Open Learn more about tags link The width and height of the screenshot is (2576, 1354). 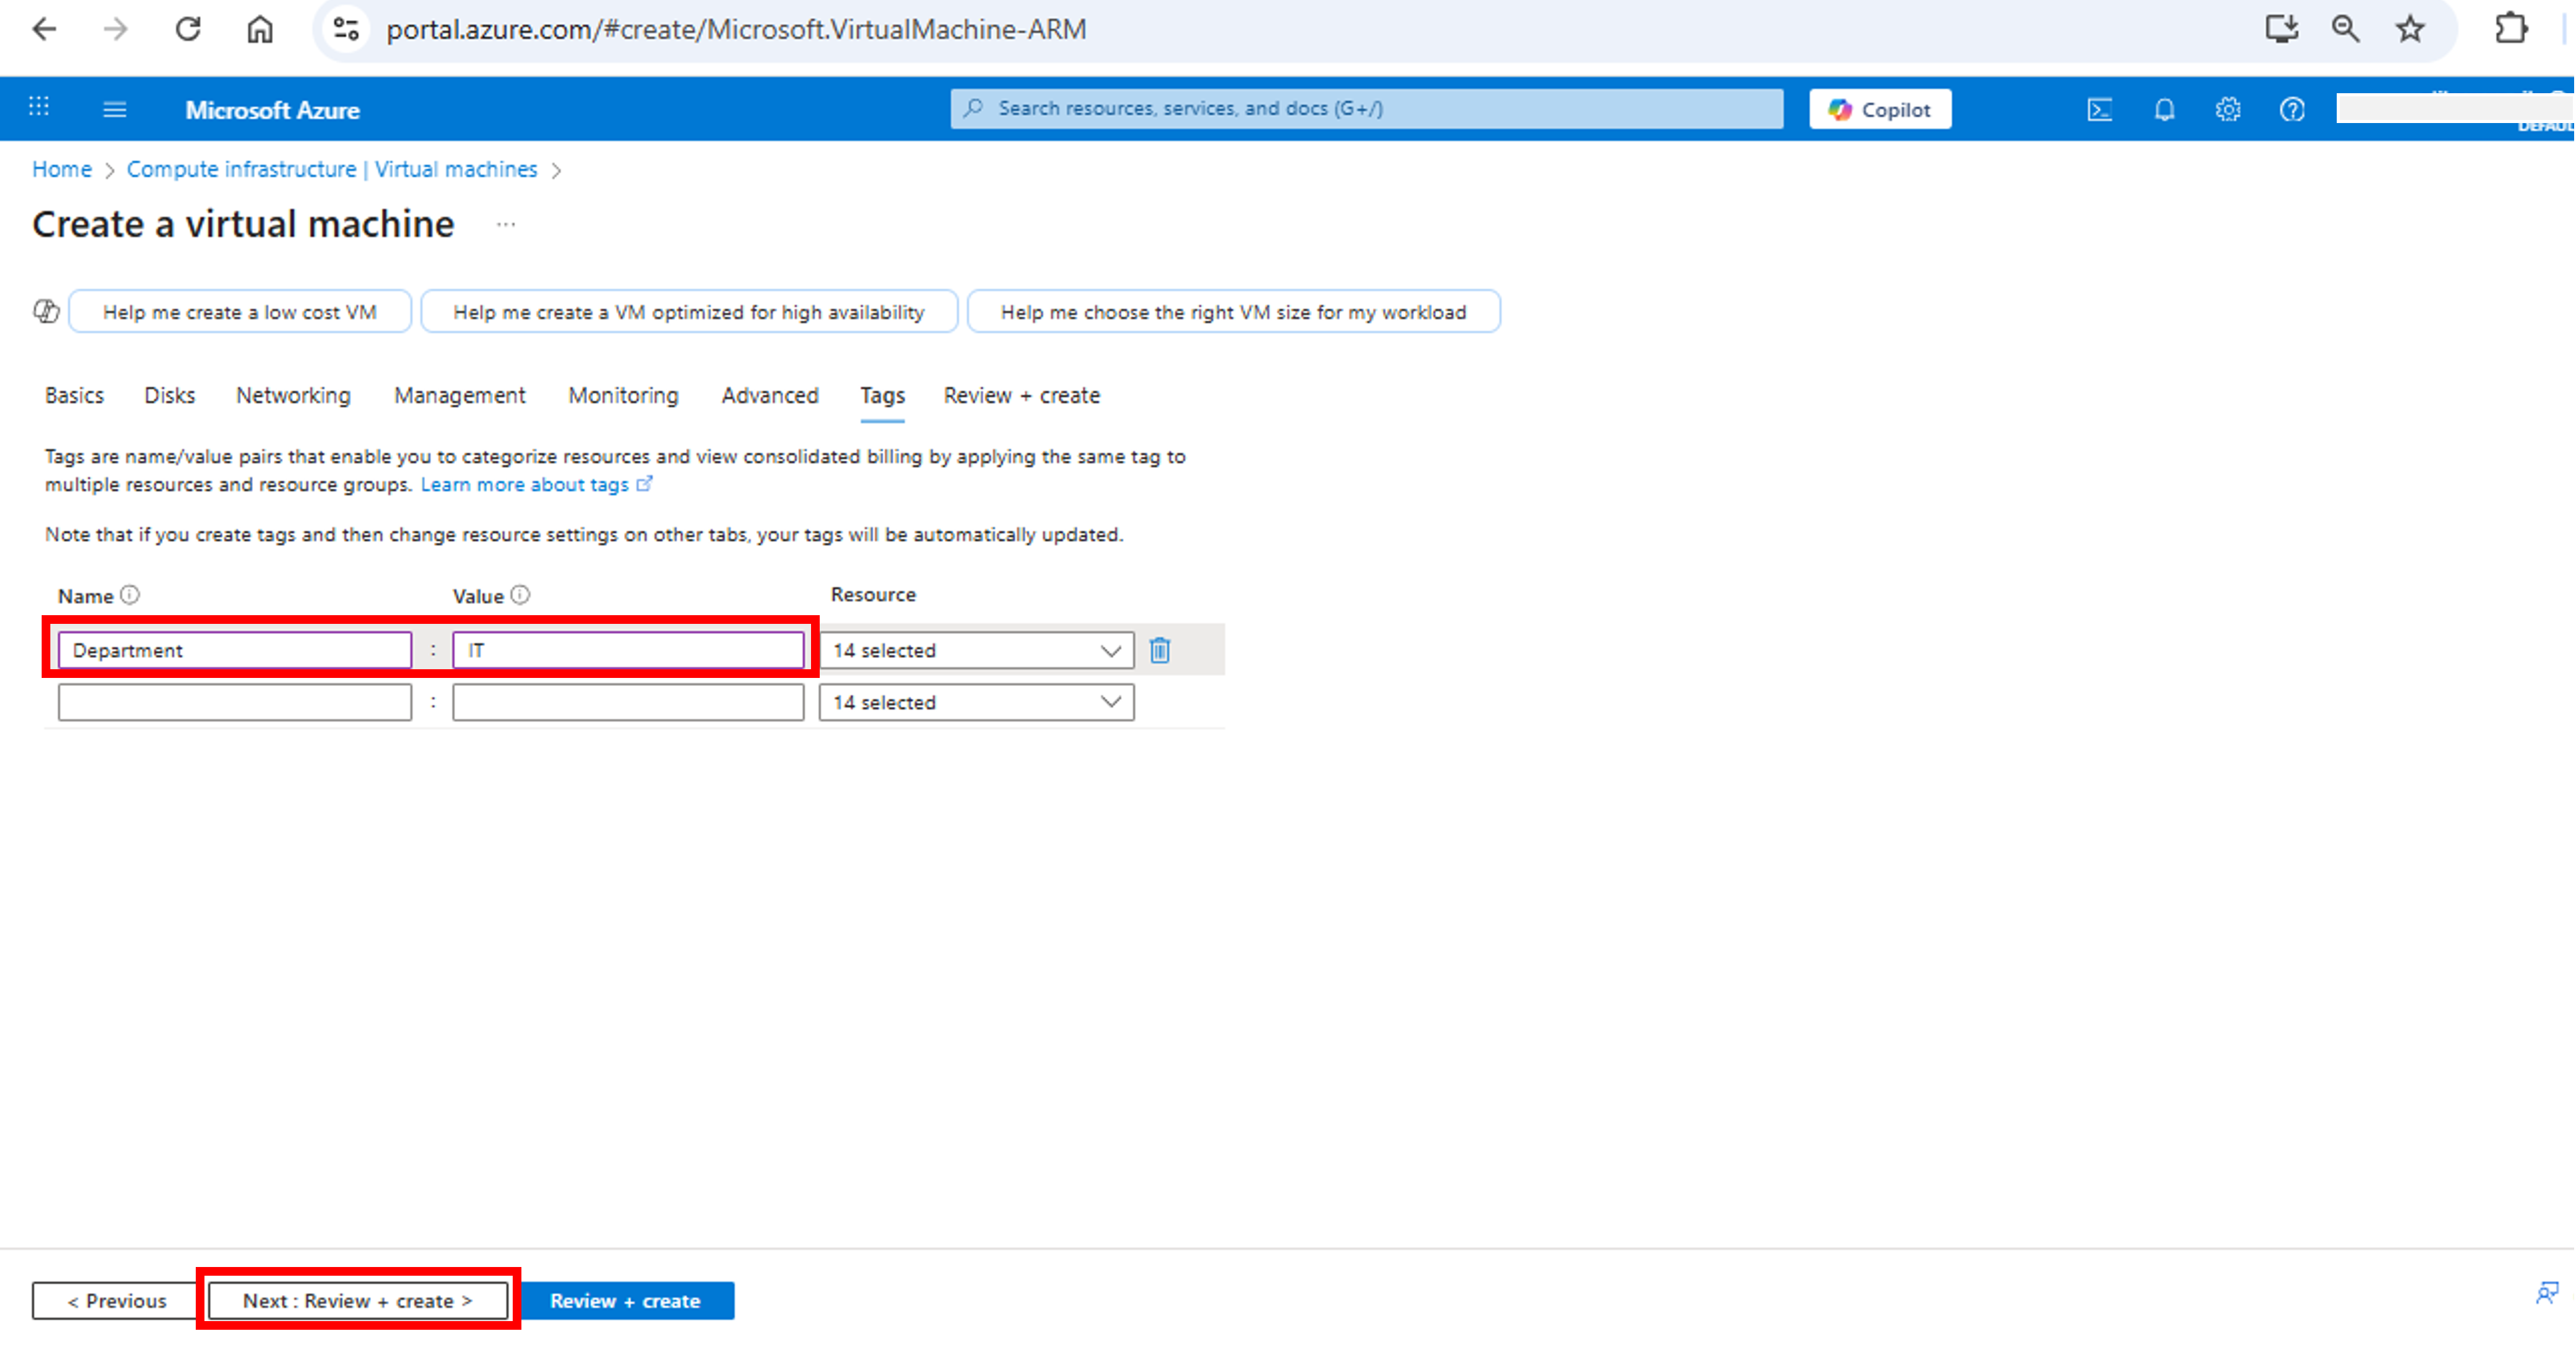526,484
